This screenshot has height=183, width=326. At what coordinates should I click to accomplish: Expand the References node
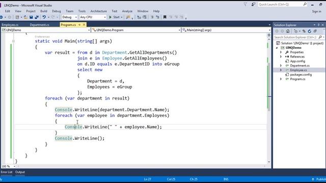point(281,56)
